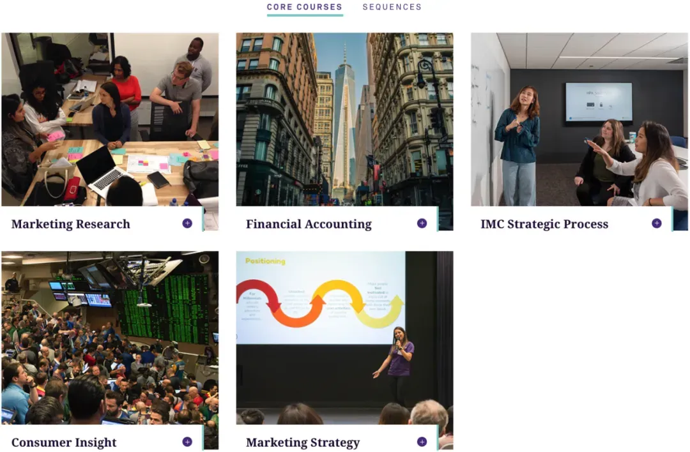Click the wall-mounted TV screen in photo

[599, 102]
